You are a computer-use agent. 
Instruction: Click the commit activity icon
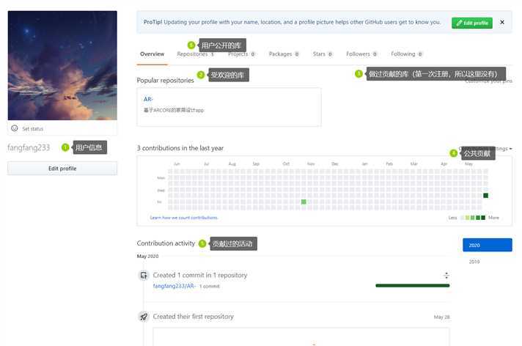[x=144, y=276]
